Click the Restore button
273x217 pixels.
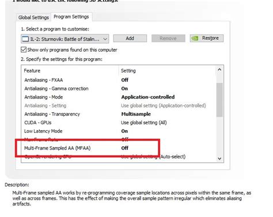pyautogui.click(x=207, y=38)
